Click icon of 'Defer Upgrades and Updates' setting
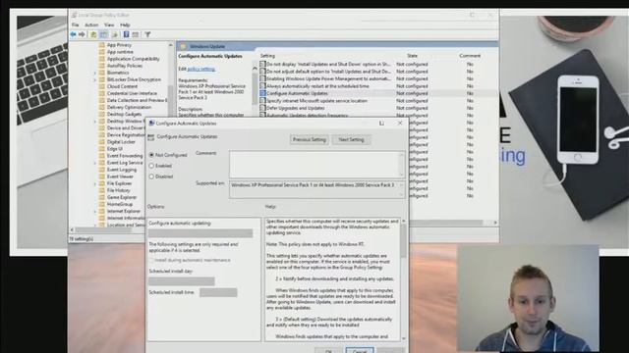Viewport: 629px width, 353px height. [262, 108]
